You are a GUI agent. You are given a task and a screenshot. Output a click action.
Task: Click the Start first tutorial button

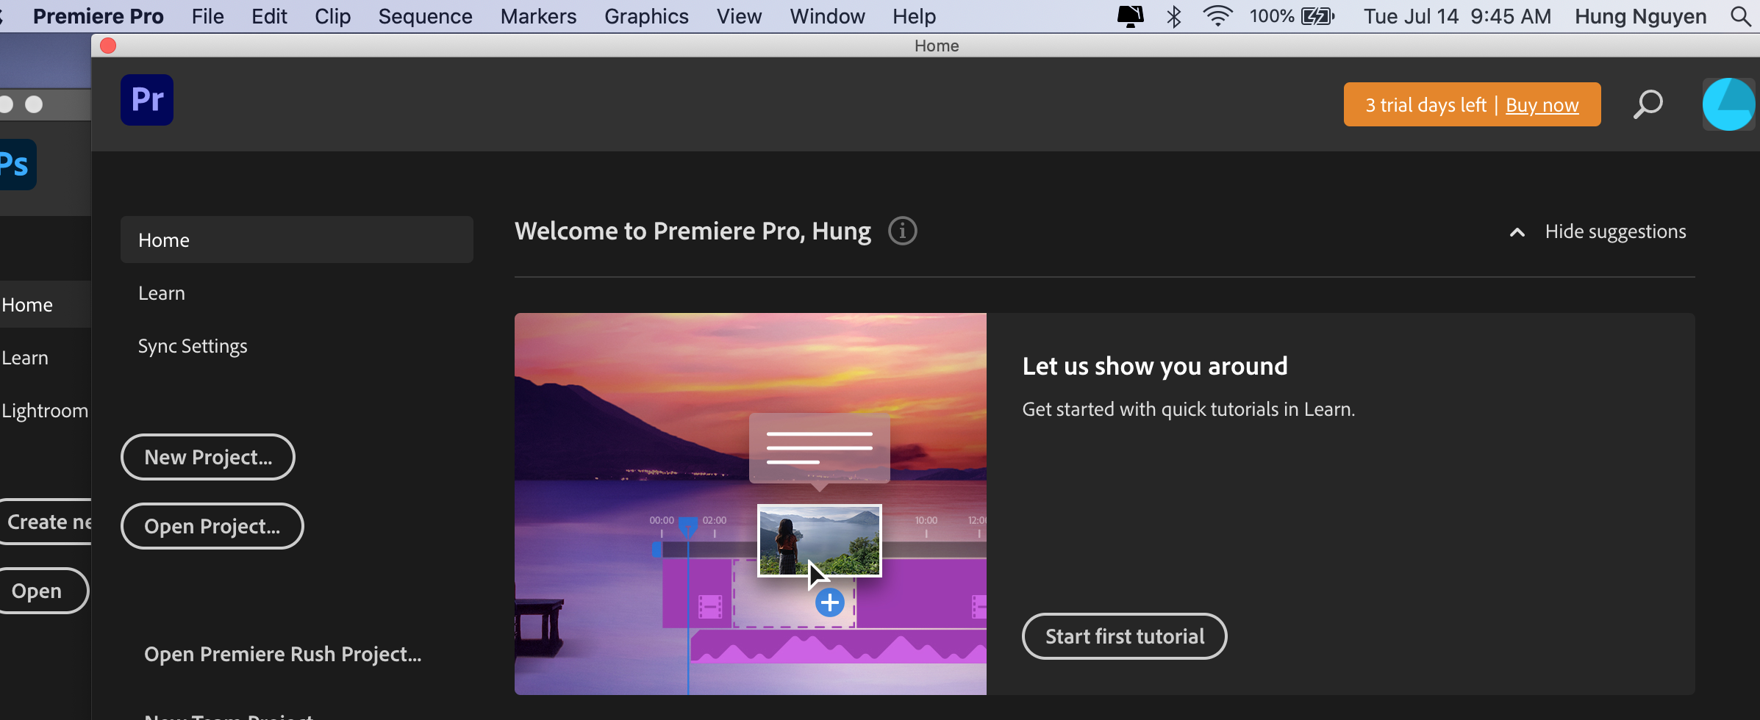pyautogui.click(x=1124, y=636)
